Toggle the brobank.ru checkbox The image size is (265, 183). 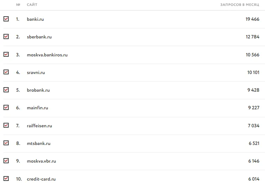6,90
